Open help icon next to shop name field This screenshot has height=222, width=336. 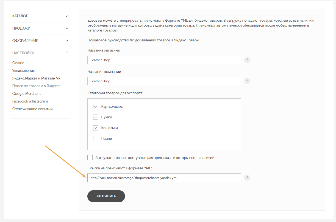[x=247, y=60]
